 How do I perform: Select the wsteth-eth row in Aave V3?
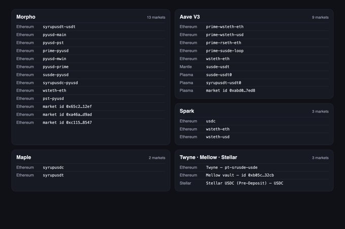pos(254,59)
